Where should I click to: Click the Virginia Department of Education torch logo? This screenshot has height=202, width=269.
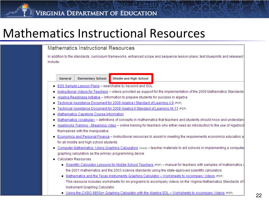pos(24,10)
